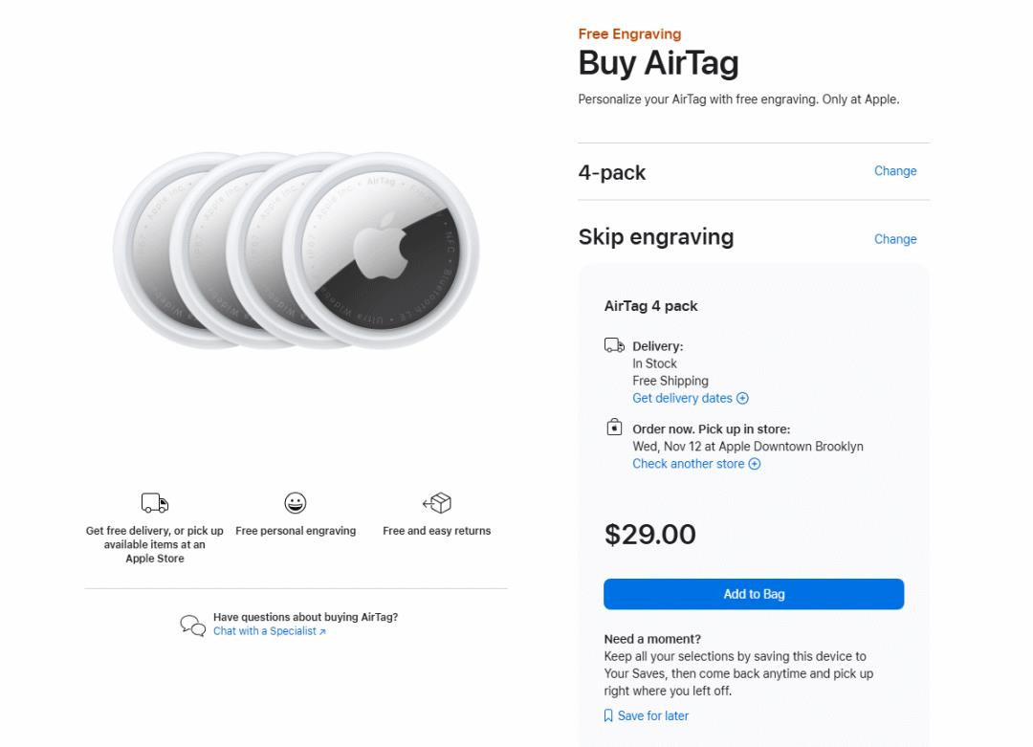
Task: Change the 4-pack selection
Action: 895,171
